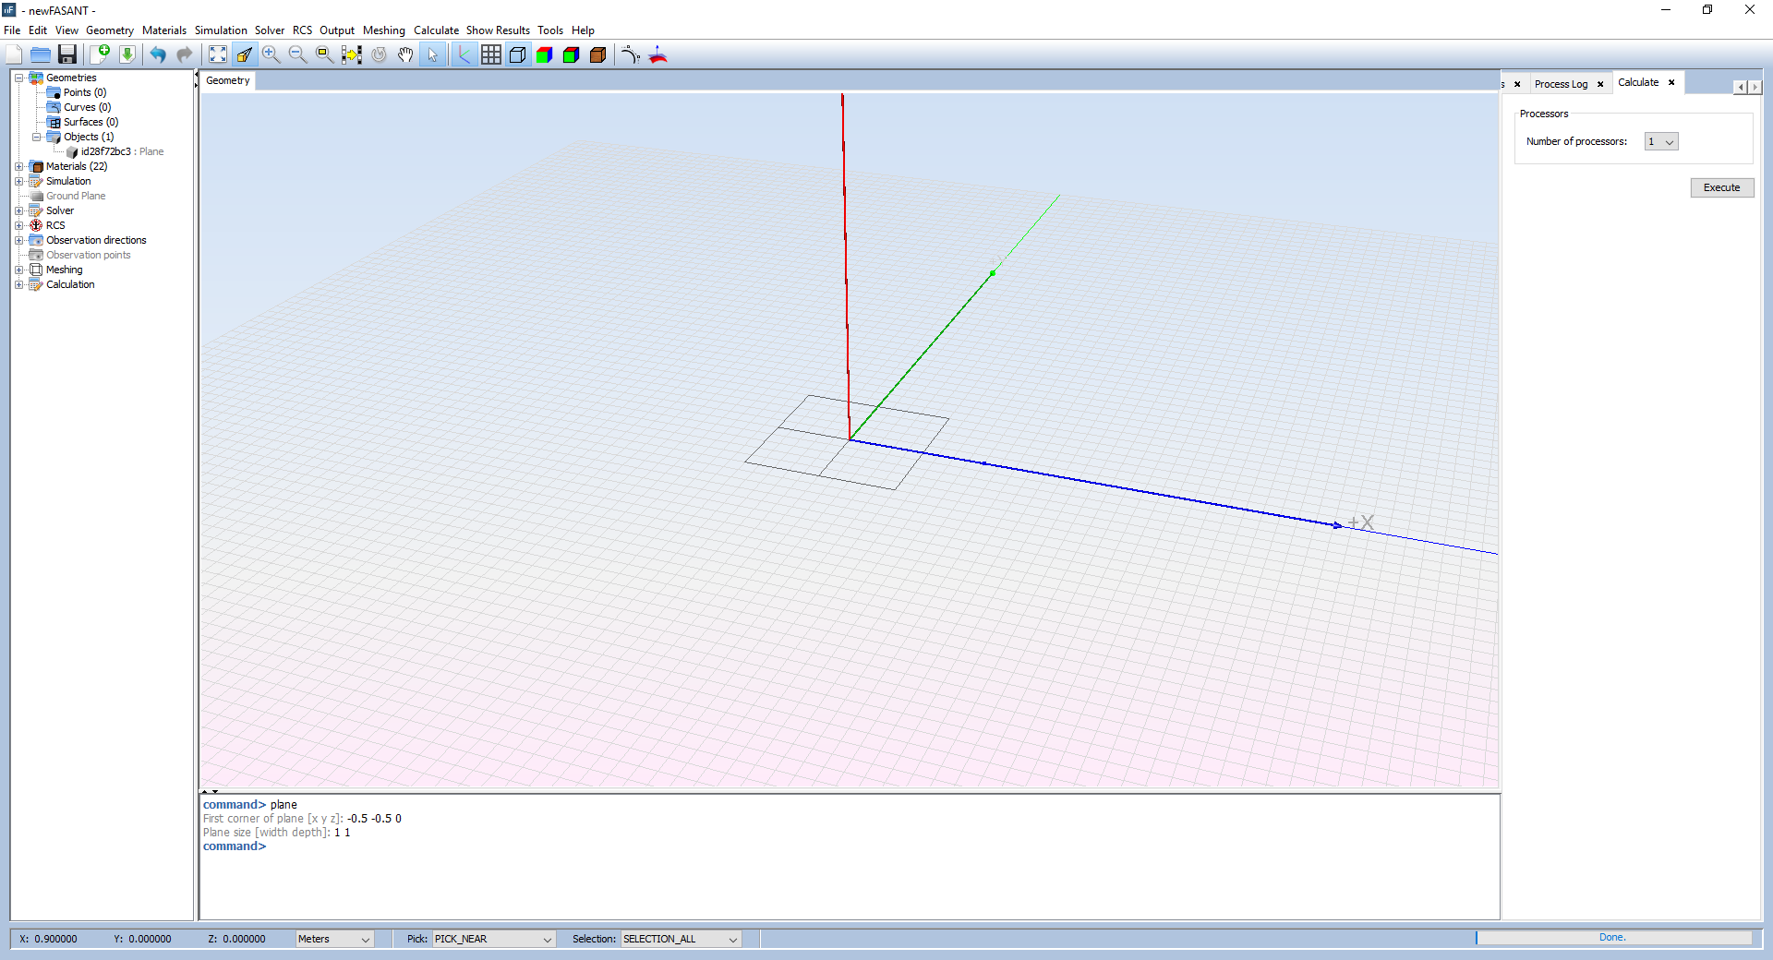
Task: Toggle the axes display icon
Action: pyautogui.click(x=464, y=54)
